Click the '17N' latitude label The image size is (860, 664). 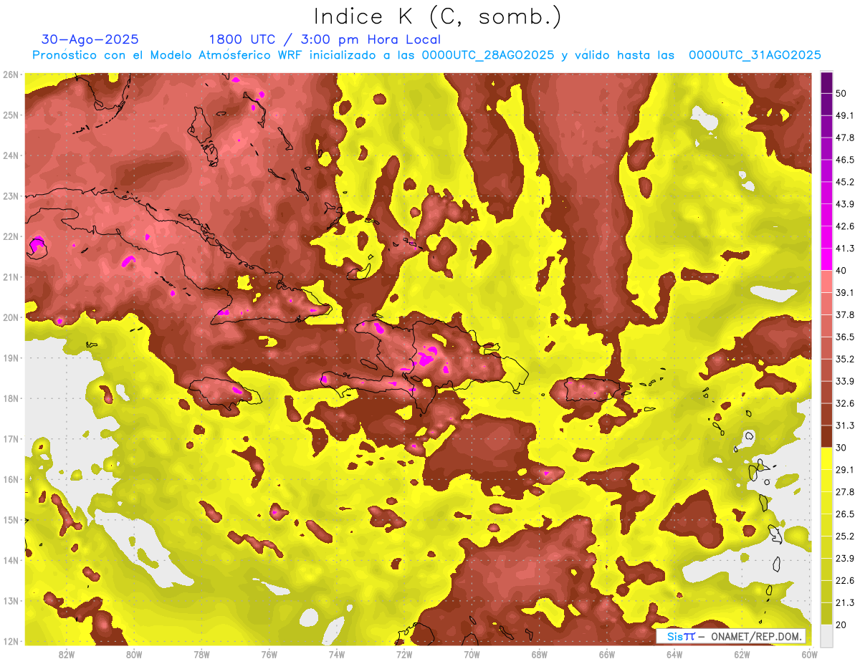click(10, 439)
